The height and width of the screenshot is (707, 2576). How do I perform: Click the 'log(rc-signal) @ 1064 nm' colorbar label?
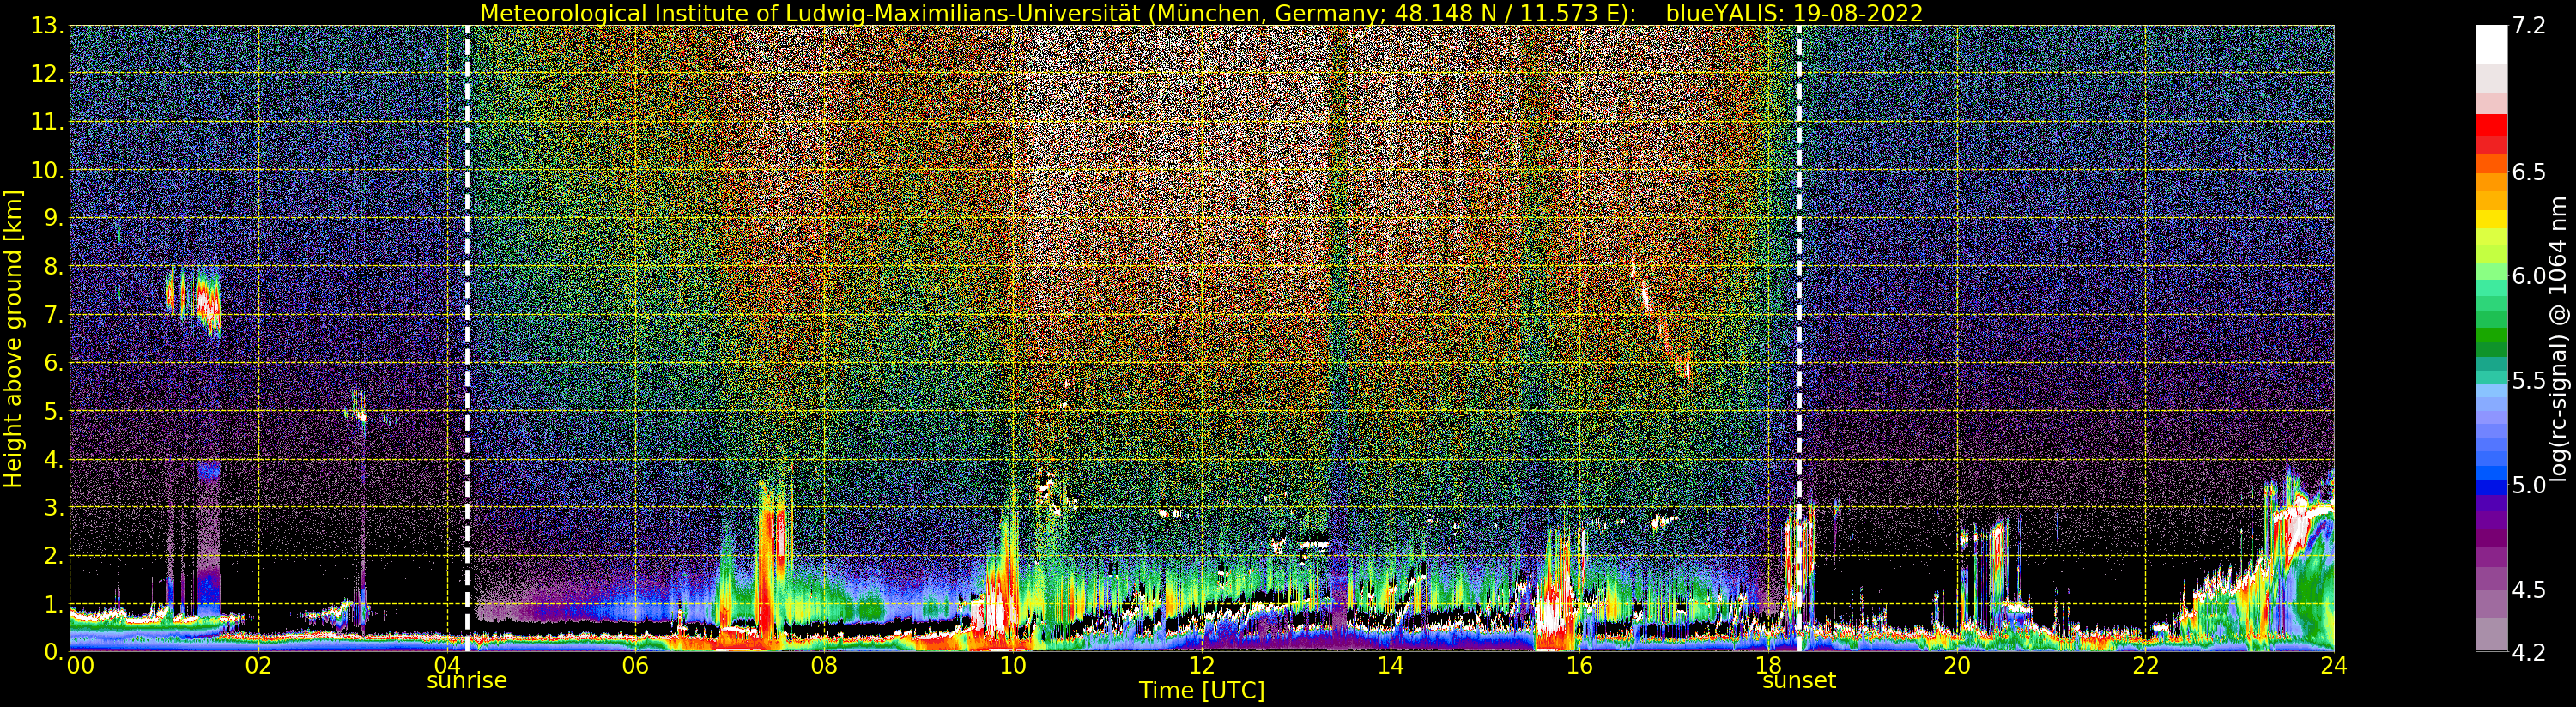coord(2559,339)
